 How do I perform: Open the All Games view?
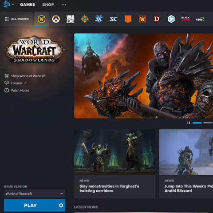coord(17,19)
